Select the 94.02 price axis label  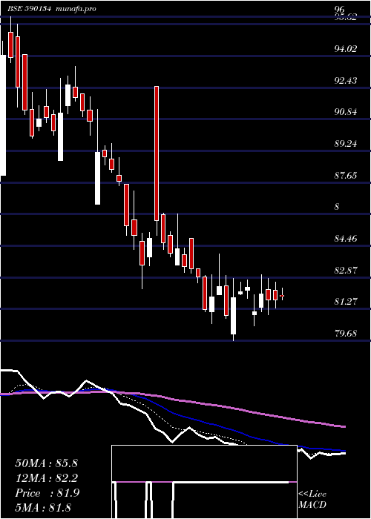[x=346, y=49]
